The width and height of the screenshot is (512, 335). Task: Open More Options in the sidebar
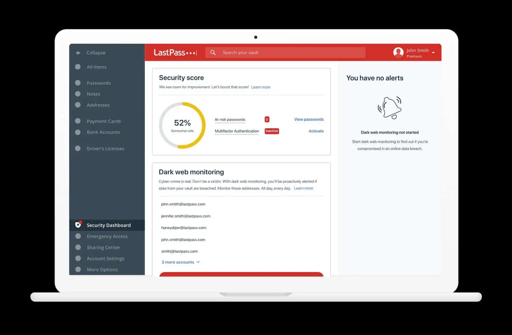78,269
